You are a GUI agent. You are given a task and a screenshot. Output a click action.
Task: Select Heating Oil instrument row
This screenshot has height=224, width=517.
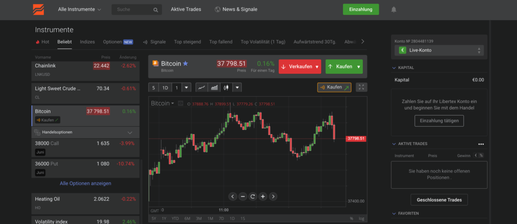(x=85, y=204)
